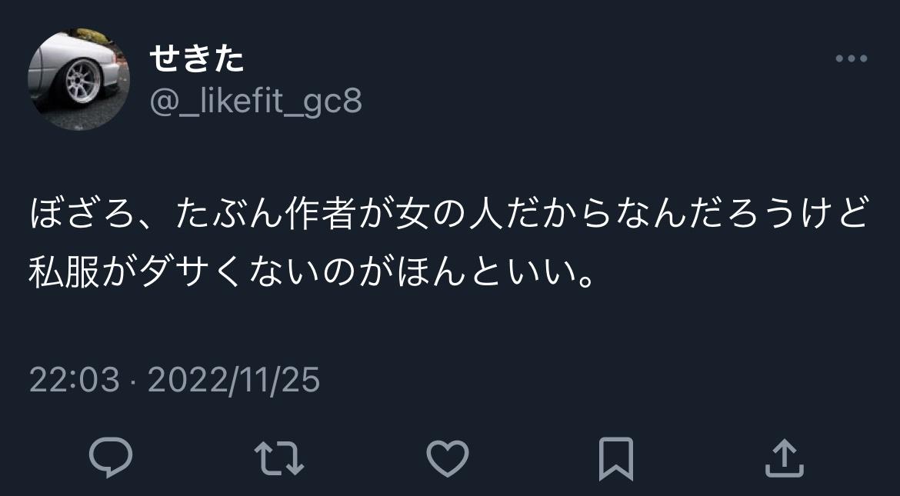Start a reply to @_likefit_gc8
Image resolution: width=900 pixels, height=496 pixels.
(x=111, y=458)
